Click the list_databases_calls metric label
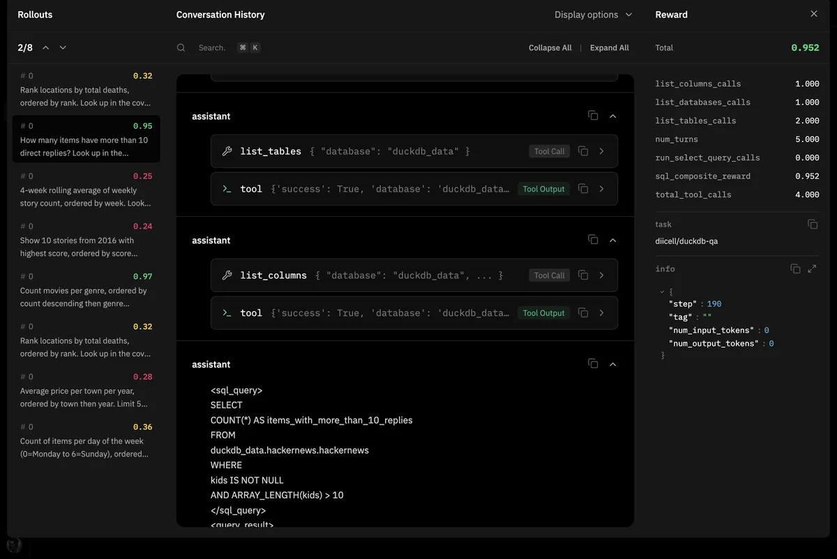 [x=702, y=102]
